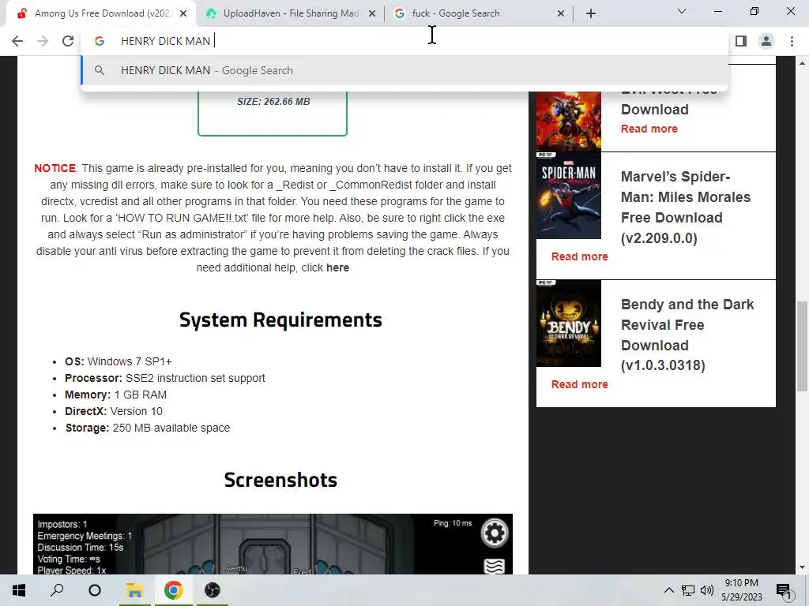This screenshot has width=809, height=606.
Task: Click the settings gear in the game screenshot
Action: [495, 533]
